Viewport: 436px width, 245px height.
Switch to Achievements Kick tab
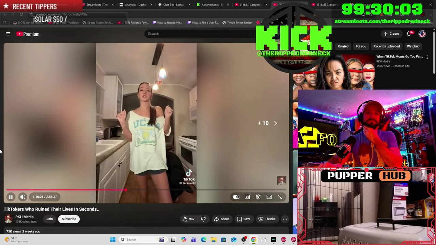click(x=212, y=5)
